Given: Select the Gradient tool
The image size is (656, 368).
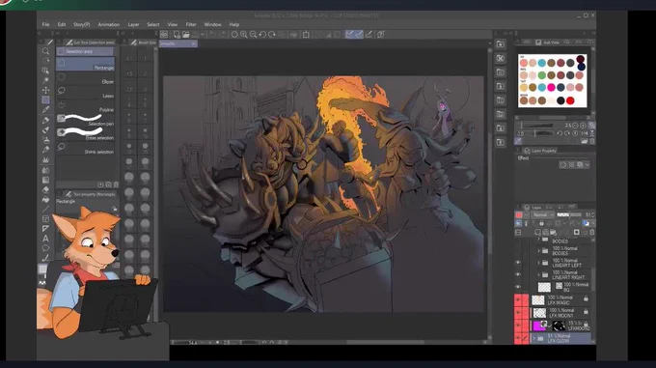Looking at the screenshot, I should [x=45, y=180].
